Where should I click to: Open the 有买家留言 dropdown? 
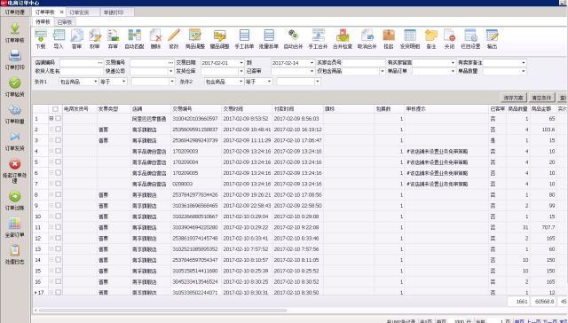click(453, 63)
